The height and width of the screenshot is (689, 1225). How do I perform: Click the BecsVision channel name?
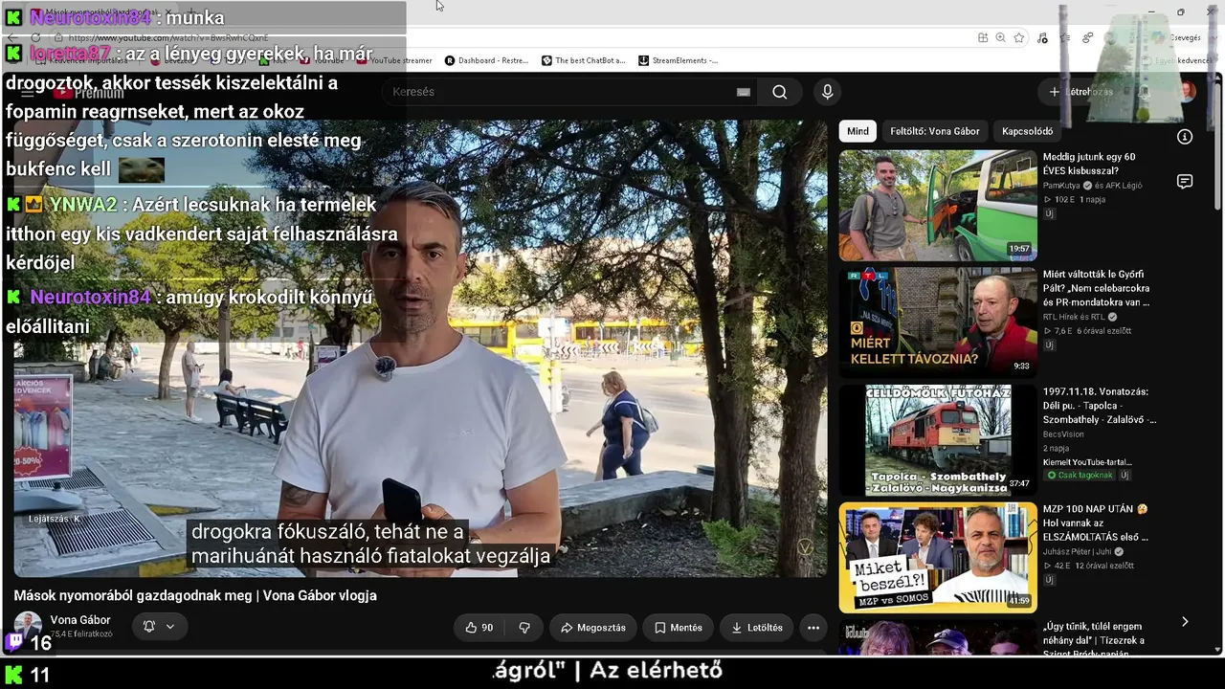[1063, 433]
